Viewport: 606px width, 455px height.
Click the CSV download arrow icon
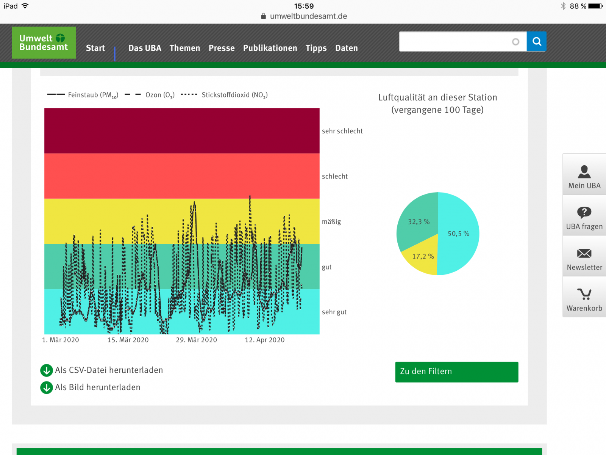(47, 370)
